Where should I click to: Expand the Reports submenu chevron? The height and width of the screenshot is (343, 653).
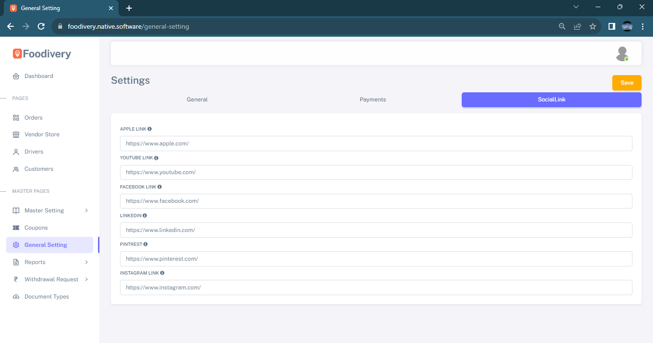coord(87,262)
